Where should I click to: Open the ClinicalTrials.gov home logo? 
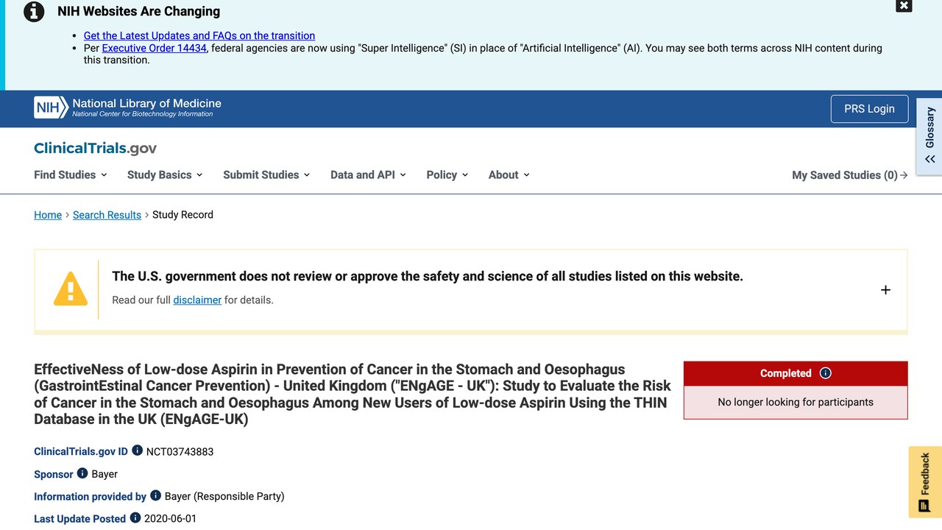pos(96,148)
